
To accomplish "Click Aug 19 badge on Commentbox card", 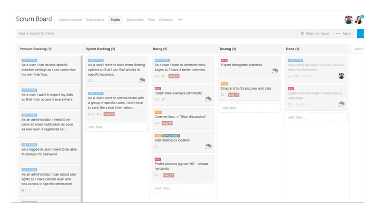I will 167,123.
